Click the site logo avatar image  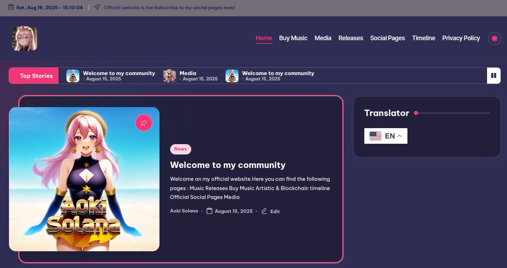(x=25, y=38)
